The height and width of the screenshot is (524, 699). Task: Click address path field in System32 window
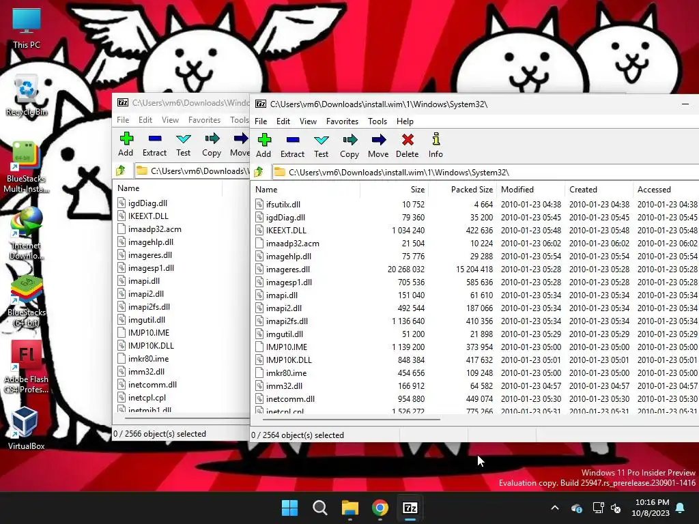(485, 172)
